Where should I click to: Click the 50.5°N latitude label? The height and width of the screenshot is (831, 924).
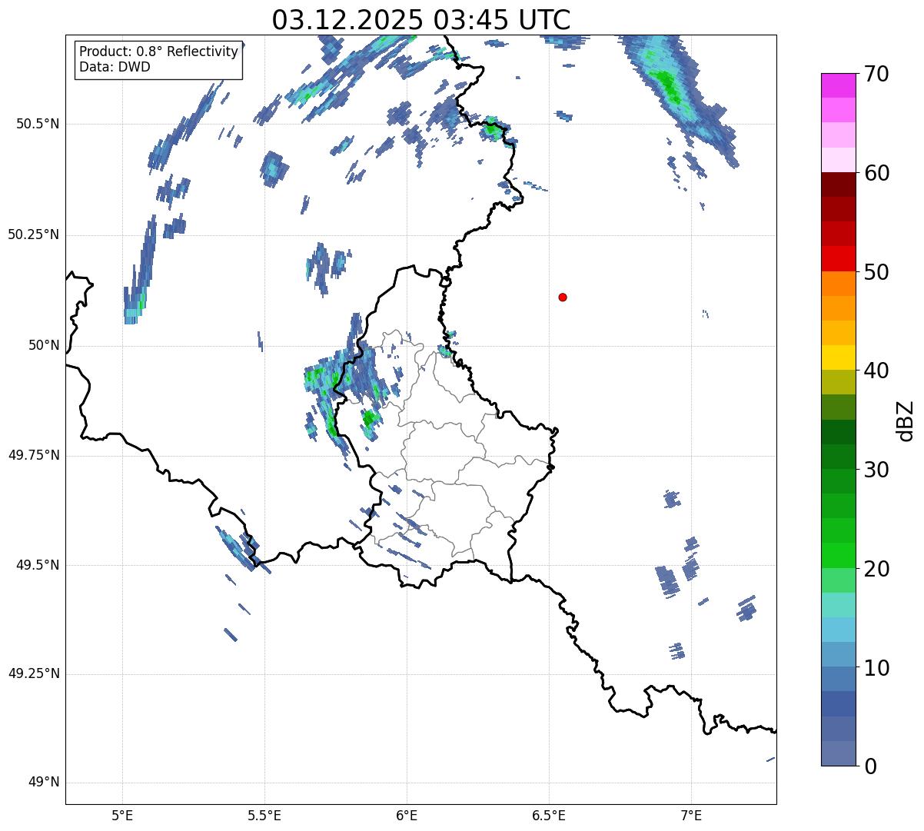tap(37, 124)
